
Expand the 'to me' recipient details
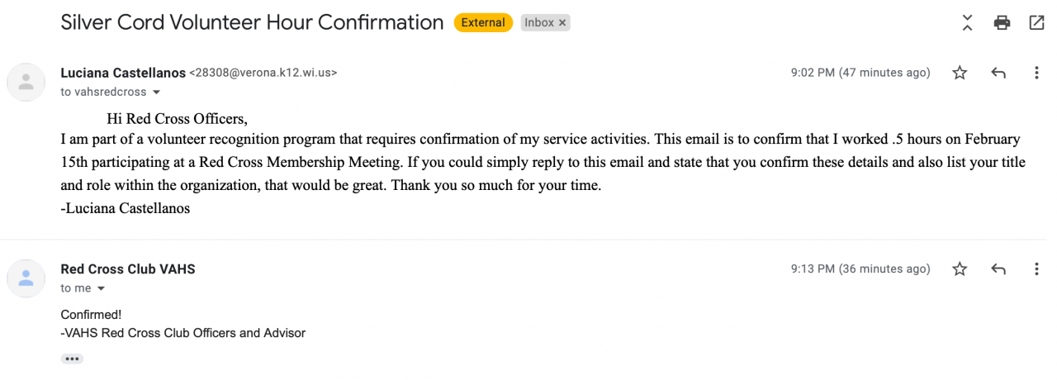pos(102,289)
